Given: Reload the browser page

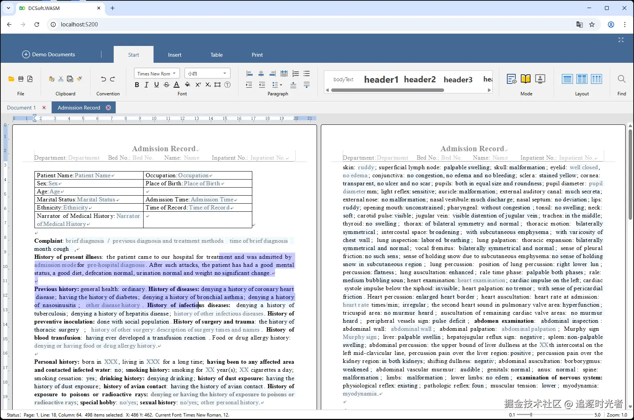Looking at the screenshot, I should (37, 25).
